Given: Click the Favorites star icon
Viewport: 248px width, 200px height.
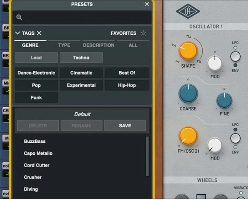Looking at the screenshot, I should click(x=143, y=33).
